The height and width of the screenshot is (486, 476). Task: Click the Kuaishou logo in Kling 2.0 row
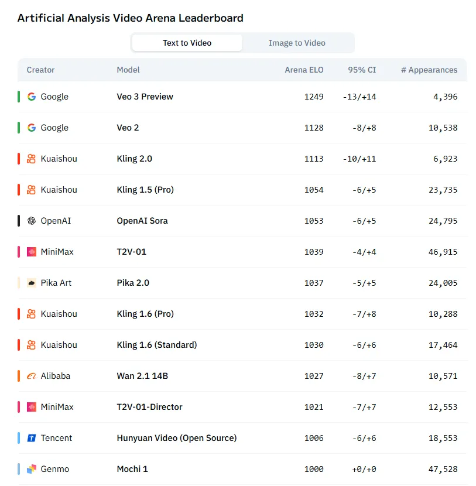pos(32,159)
